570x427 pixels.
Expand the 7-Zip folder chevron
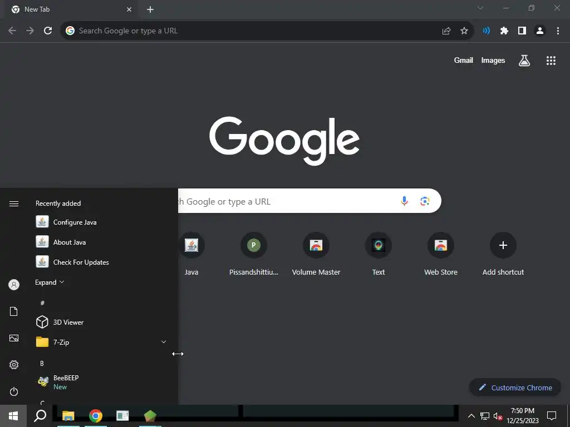pos(164,342)
